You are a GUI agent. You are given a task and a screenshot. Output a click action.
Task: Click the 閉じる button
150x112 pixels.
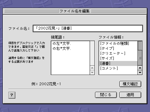[106, 95]
